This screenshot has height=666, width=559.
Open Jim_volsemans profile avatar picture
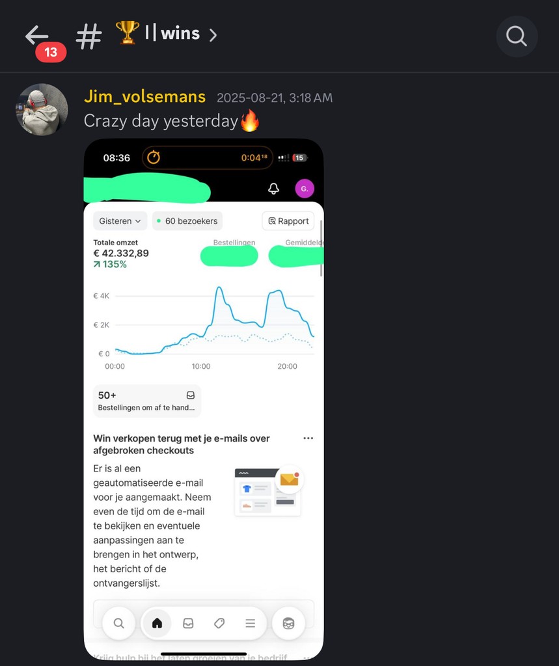tap(42, 109)
